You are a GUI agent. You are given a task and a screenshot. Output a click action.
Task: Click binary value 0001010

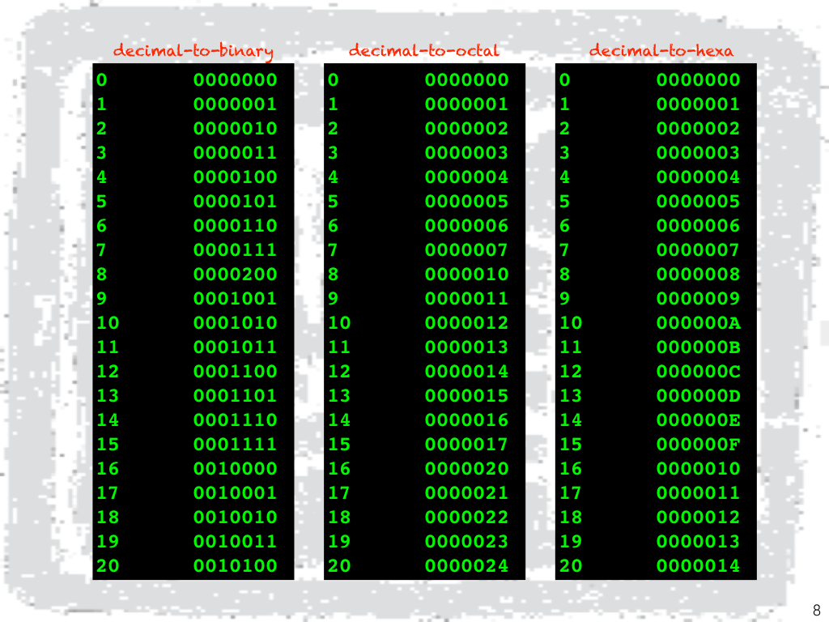pos(235,323)
